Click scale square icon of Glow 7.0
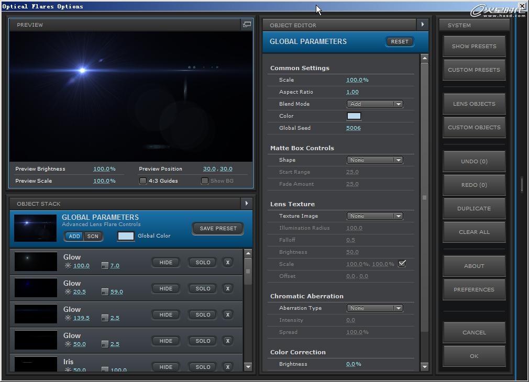Viewport: 529px width, 382px height. [x=105, y=266]
